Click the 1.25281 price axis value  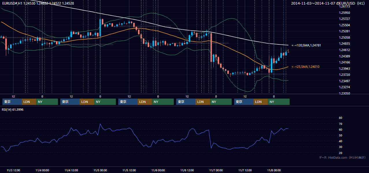click(344, 31)
